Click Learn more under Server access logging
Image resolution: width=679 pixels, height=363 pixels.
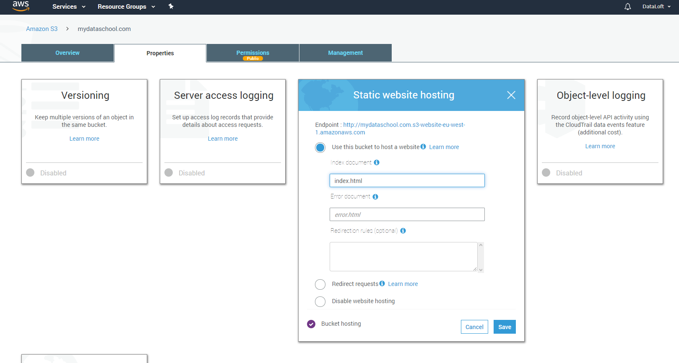click(223, 139)
